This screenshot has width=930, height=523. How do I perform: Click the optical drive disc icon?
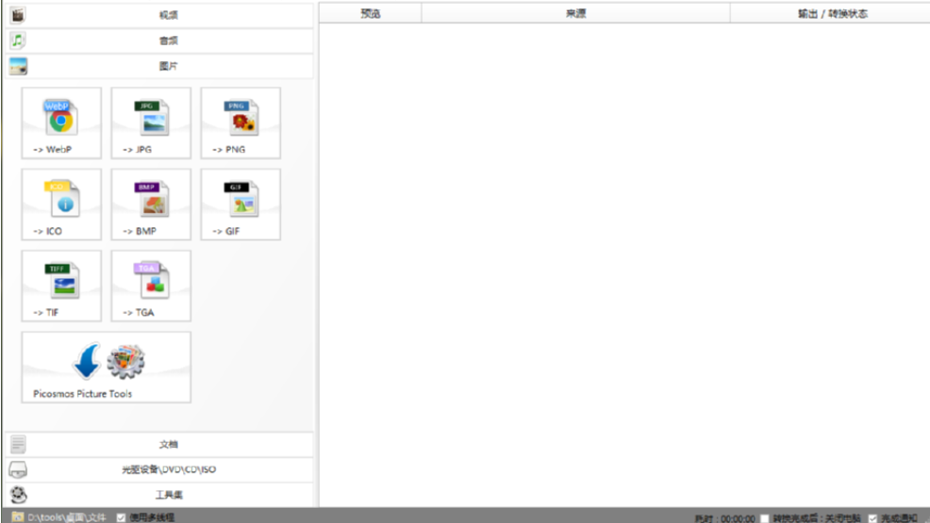18,469
